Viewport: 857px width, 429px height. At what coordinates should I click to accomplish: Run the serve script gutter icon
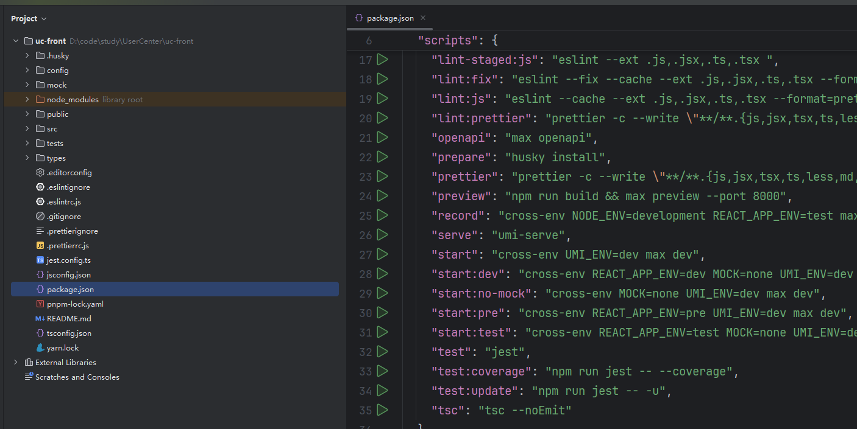[x=382, y=235]
